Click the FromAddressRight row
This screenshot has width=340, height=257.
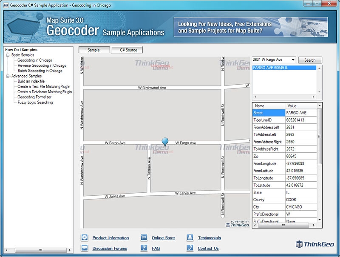pos(285,142)
